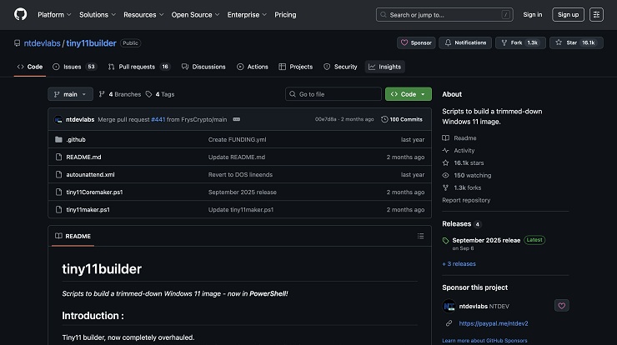Open the Issues tab
Screen dimensions: 617x345
(74, 67)
